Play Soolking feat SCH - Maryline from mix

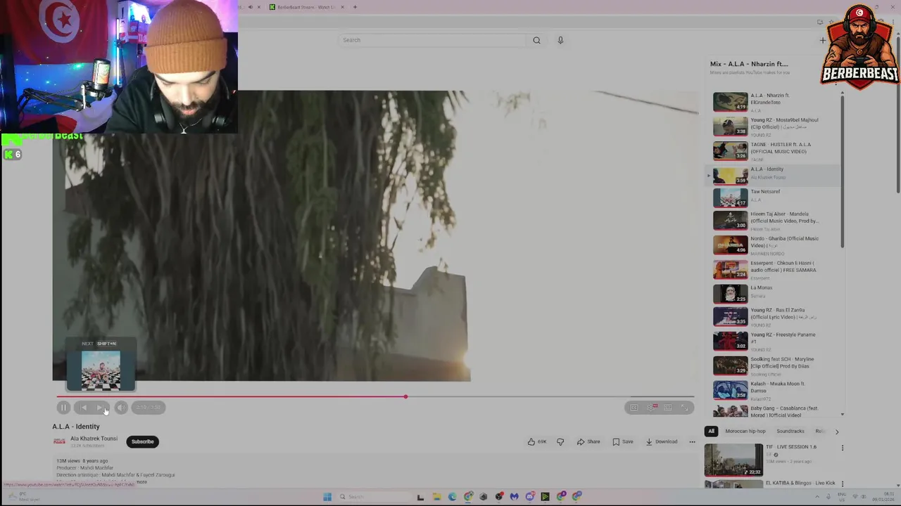774,366
